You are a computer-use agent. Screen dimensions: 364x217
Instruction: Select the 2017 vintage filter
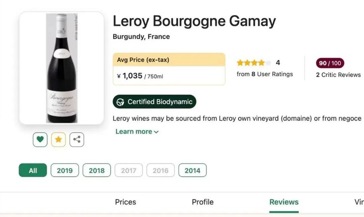tap(129, 170)
